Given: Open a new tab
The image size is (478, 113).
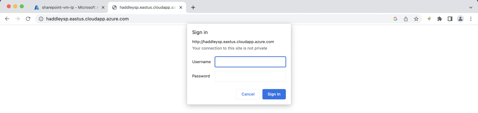Looking at the screenshot, I should point(193,8).
